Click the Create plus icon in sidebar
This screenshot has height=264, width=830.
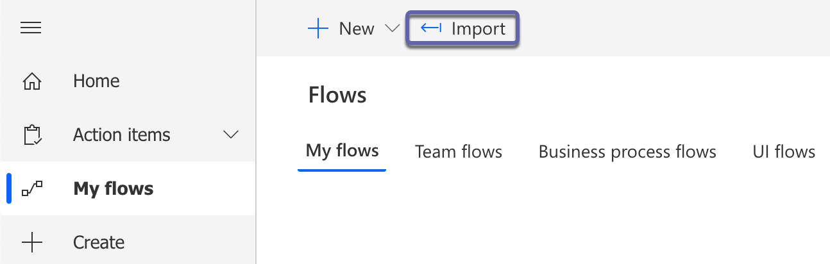coord(31,242)
